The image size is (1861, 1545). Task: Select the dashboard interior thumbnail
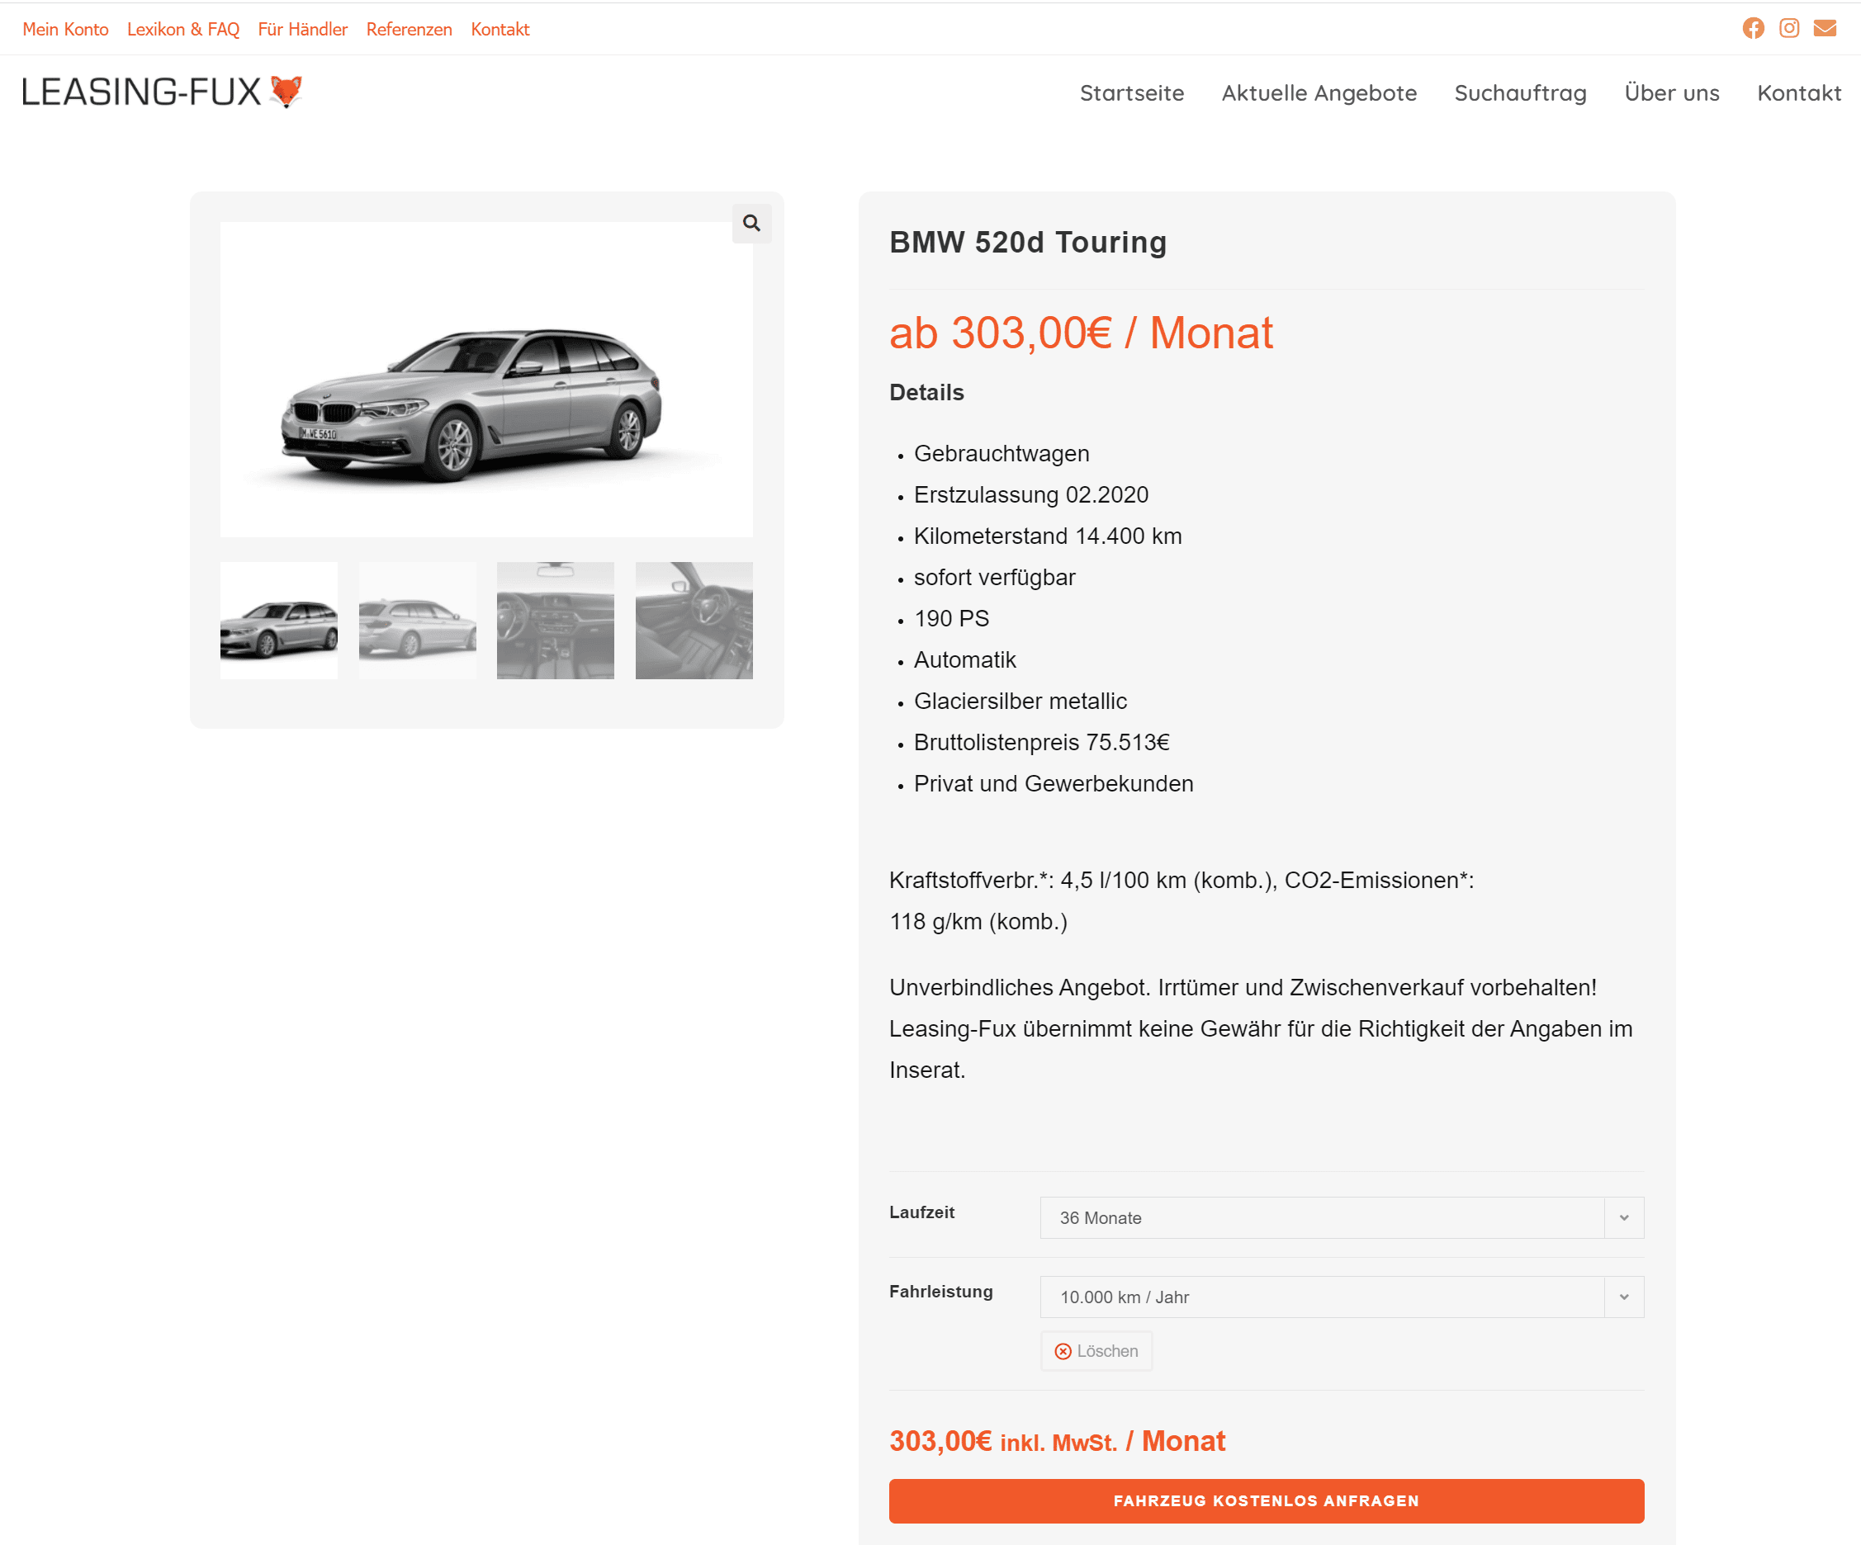556,620
